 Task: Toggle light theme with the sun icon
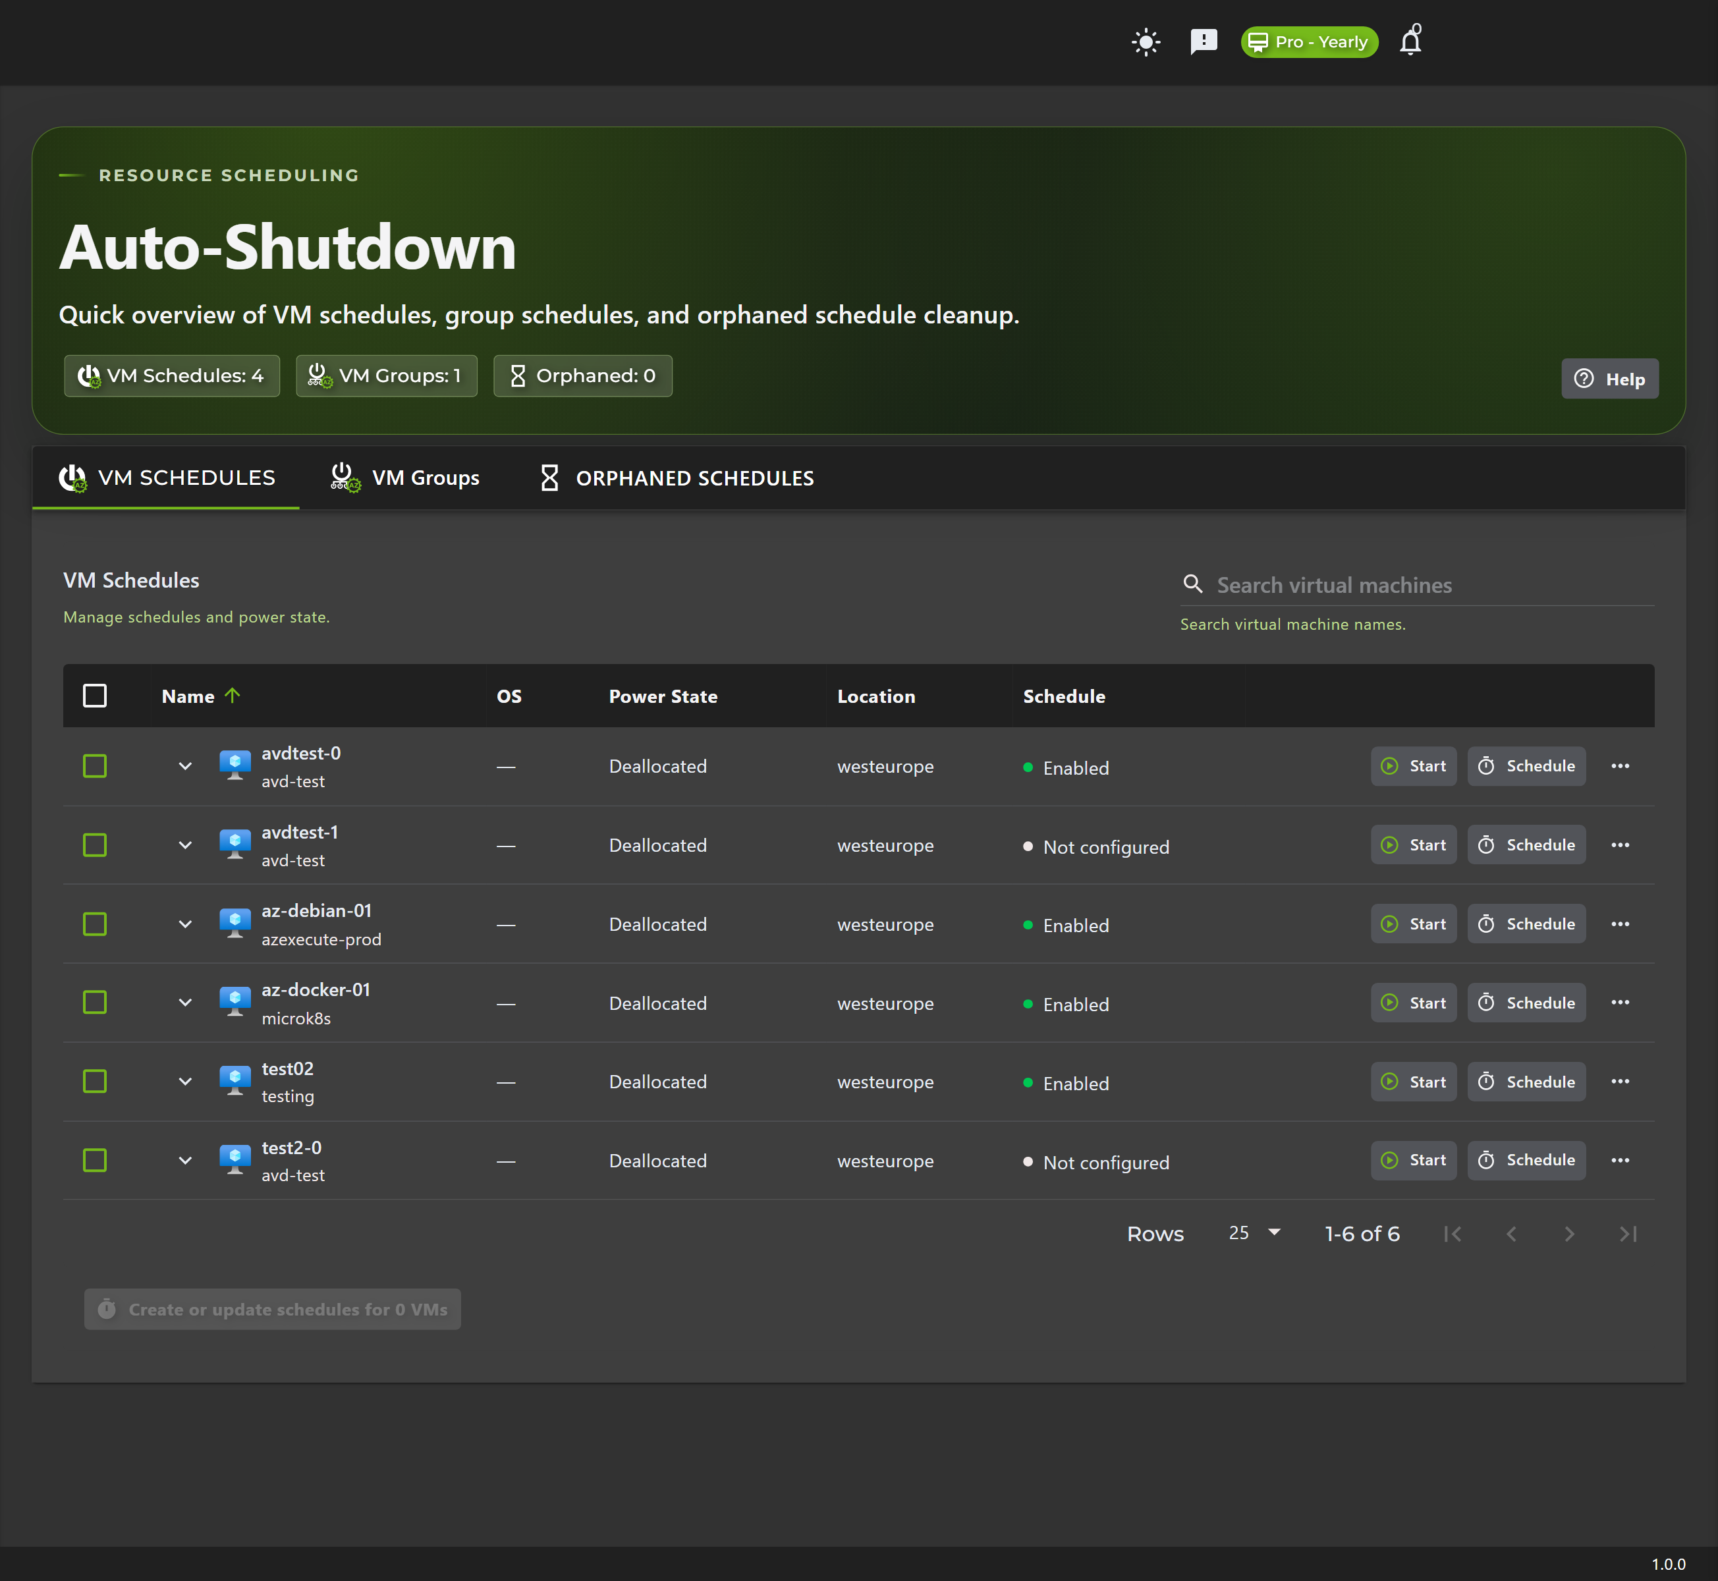[1146, 42]
